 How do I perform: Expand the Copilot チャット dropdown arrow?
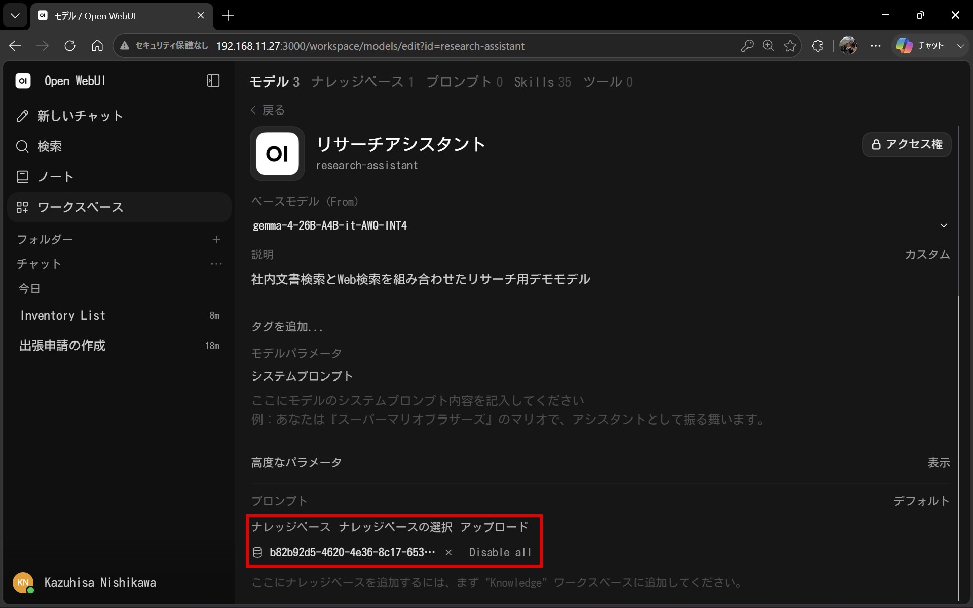pos(960,46)
